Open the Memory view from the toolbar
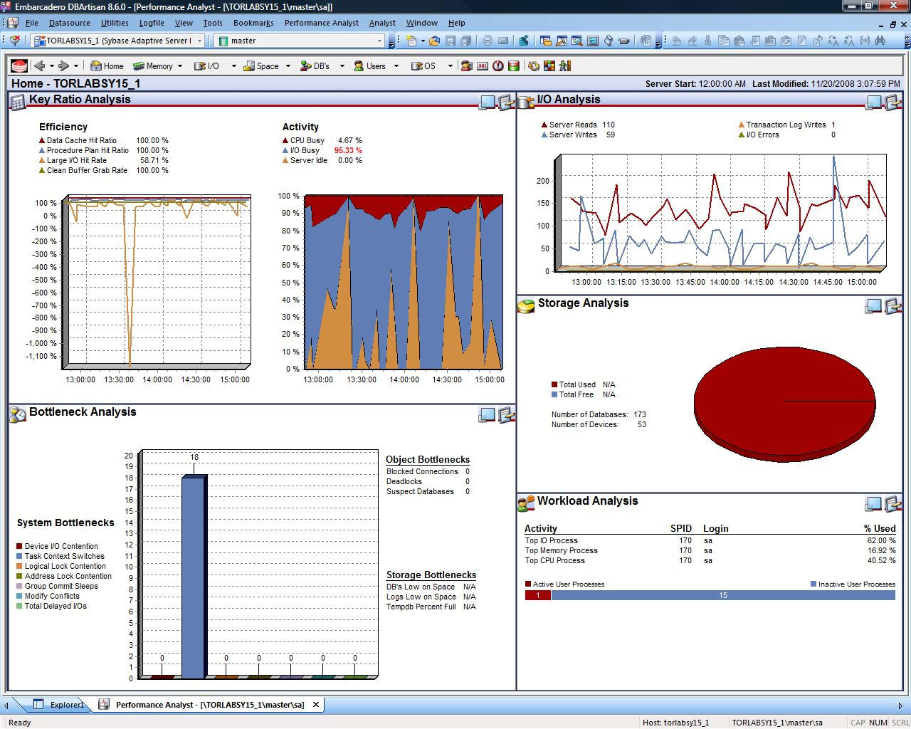 click(153, 66)
